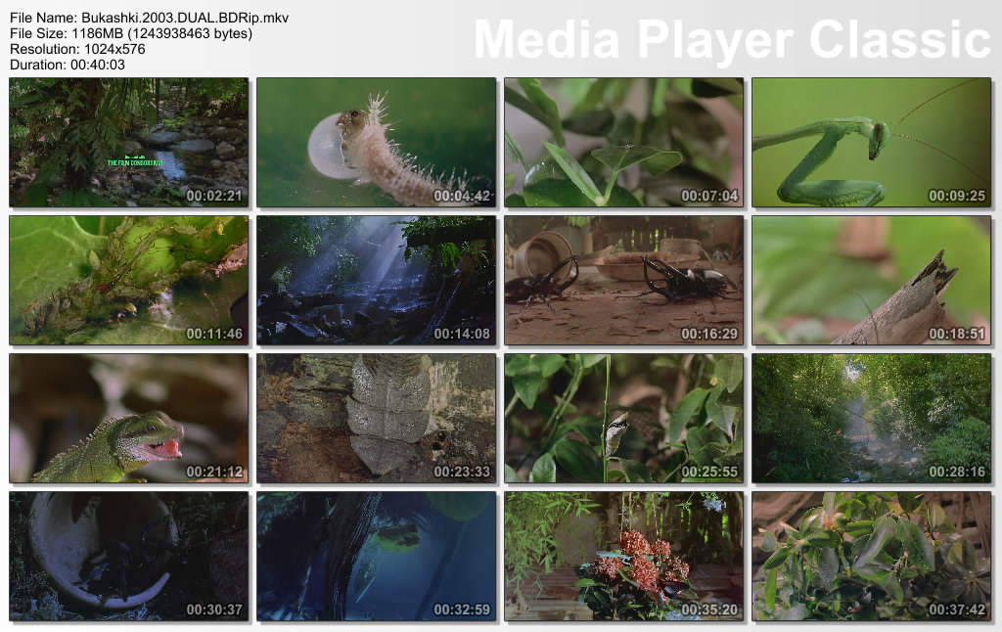
Task: Open the forest stream thumbnail at 00:02:21
Action: click(x=128, y=143)
